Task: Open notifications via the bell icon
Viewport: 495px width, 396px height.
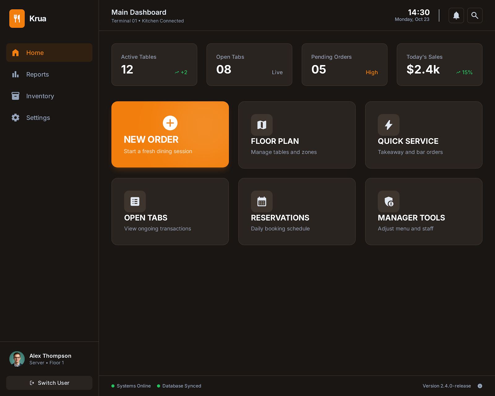Action: point(456,15)
